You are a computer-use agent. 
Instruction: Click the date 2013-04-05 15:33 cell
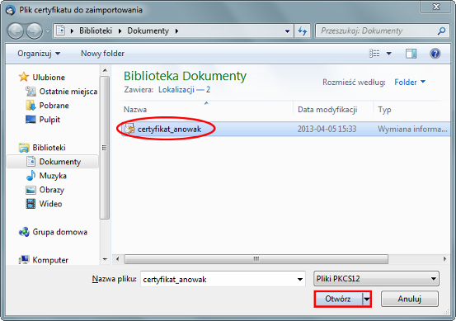[x=327, y=129]
